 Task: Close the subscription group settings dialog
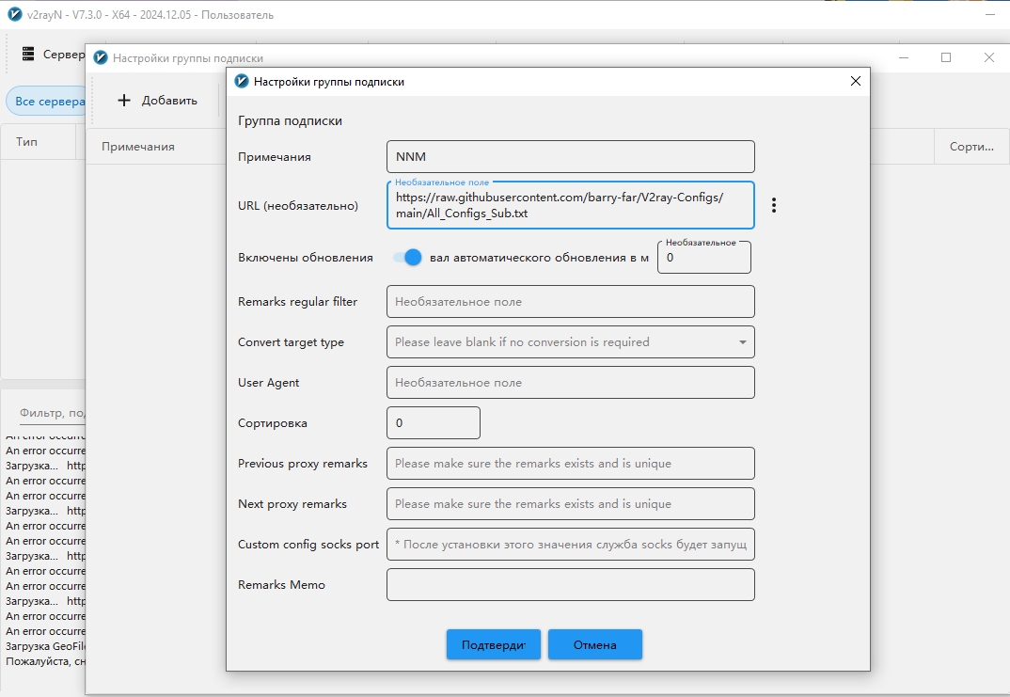click(x=856, y=81)
